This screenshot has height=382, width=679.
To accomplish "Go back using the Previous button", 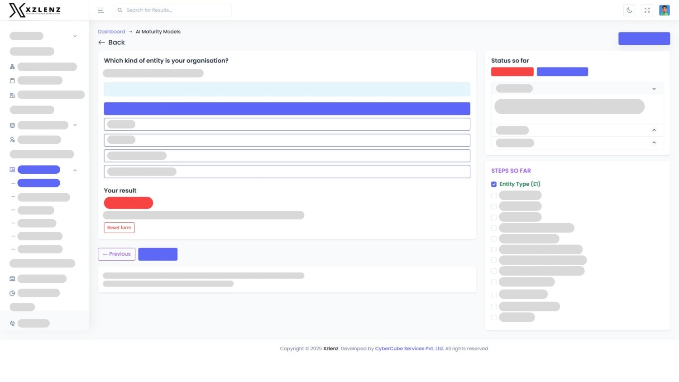I will coord(116,254).
